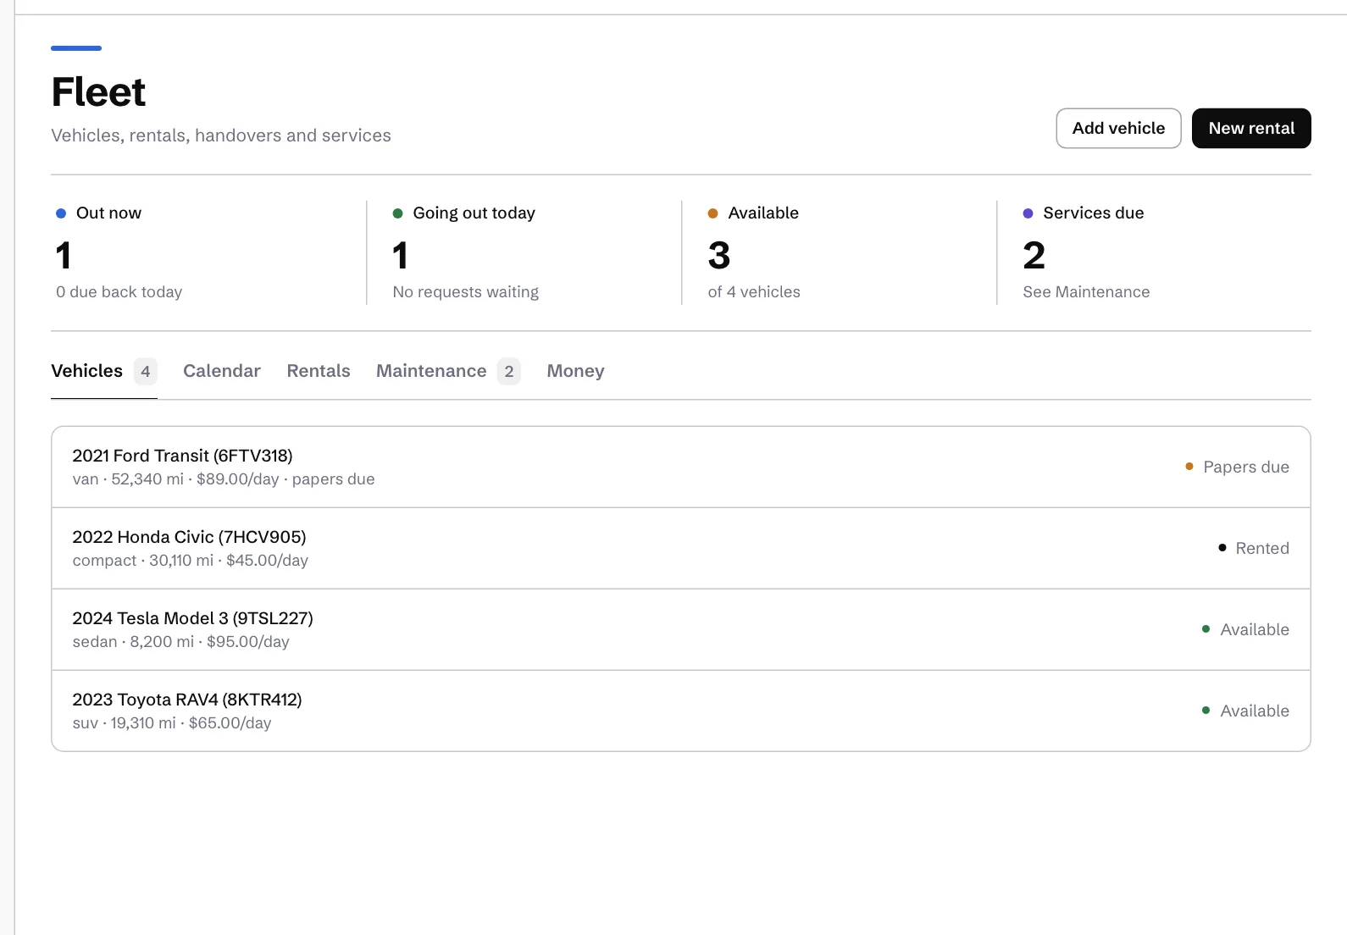Click RAV4 details 'suv · 19,310 mi'

coord(125,723)
